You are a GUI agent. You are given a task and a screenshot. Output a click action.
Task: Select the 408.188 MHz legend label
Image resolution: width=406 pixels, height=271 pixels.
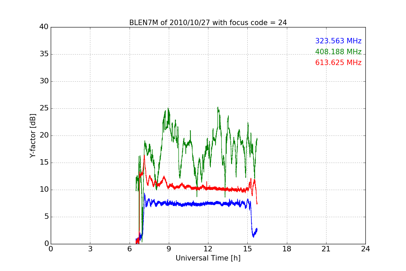(338, 52)
